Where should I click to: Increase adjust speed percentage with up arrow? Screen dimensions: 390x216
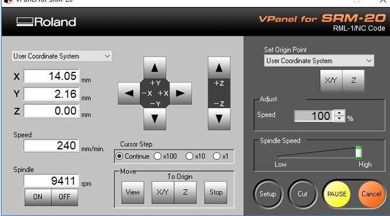click(x=340, y=113)
